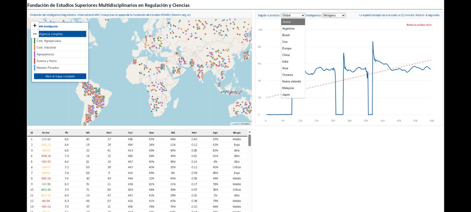
Task: Choose Usa in the region list
Action: click(x=293, y=42)
